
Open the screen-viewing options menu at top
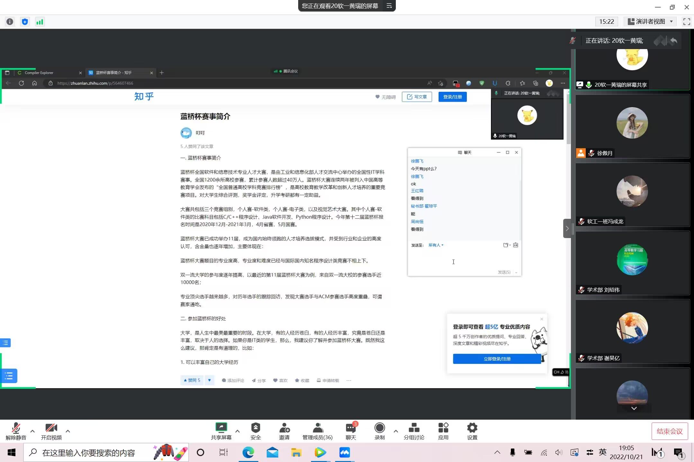[389, 6]
